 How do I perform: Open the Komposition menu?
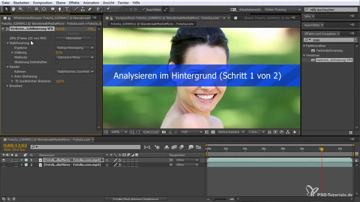(x=43, y=3)
